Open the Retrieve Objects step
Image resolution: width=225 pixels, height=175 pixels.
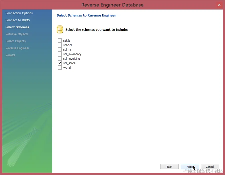[17, 34]
